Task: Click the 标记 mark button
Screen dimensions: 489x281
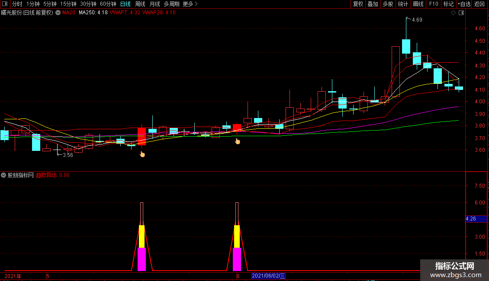Action: (448, 4)
